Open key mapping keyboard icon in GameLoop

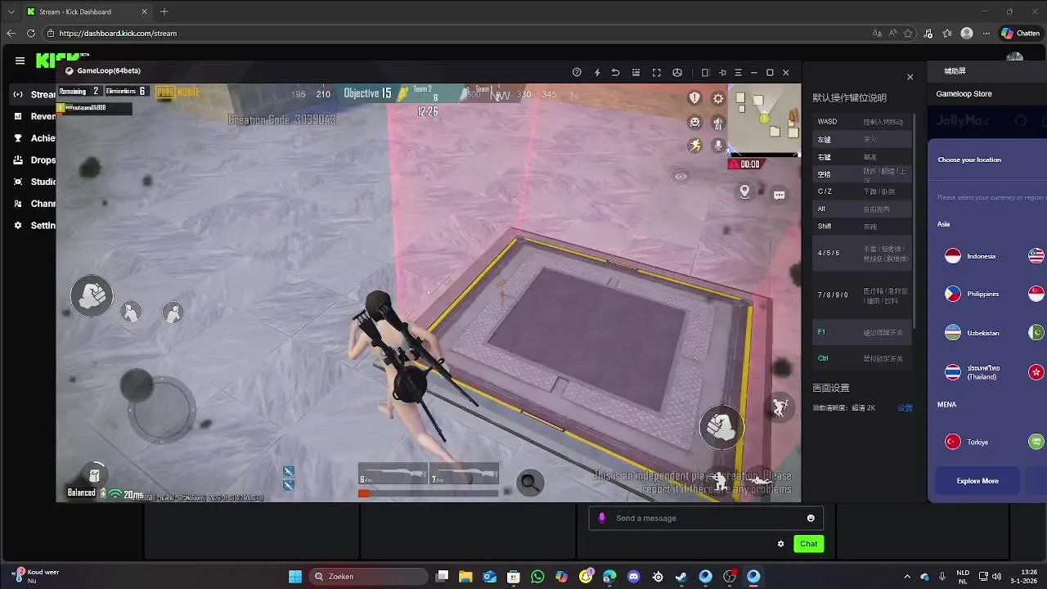coord(636,72)
